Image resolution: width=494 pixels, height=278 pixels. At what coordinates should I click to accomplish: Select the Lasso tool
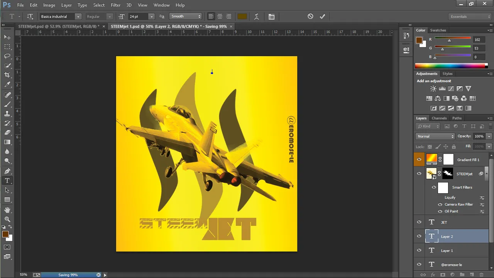[x=7, y=56]
